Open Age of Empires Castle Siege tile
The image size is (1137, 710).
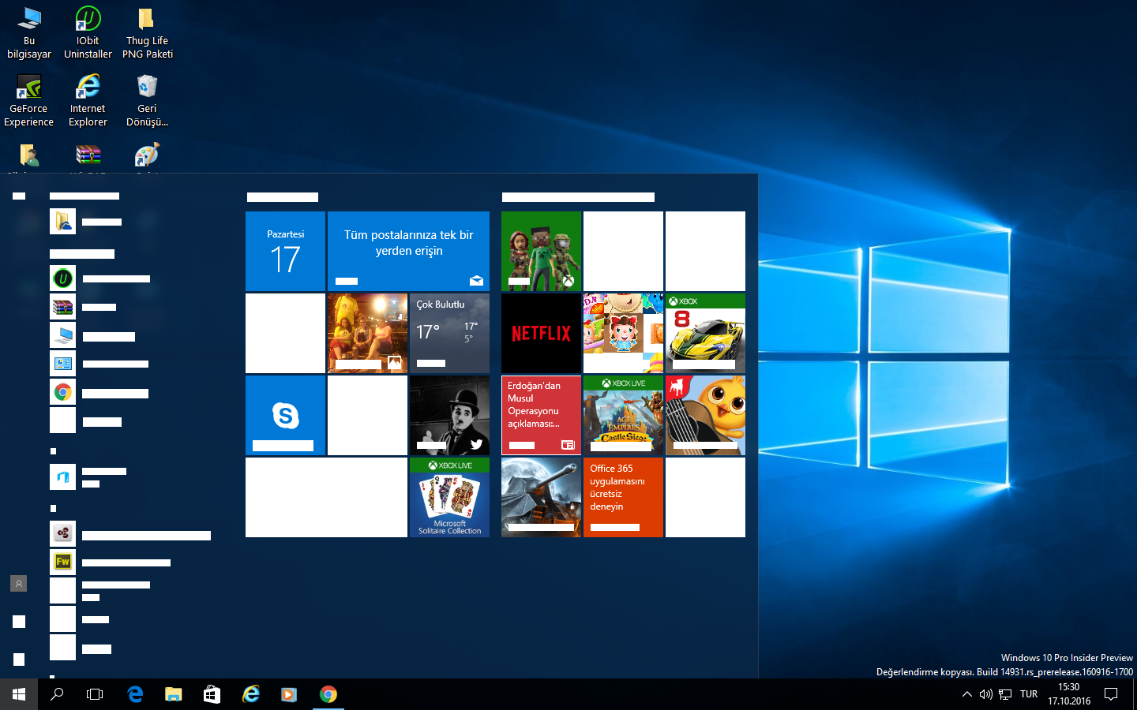pos(623,415)
